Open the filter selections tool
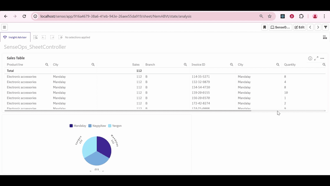Image resolution: width=330 pixels, height=186 pixels. coord(325,27)
